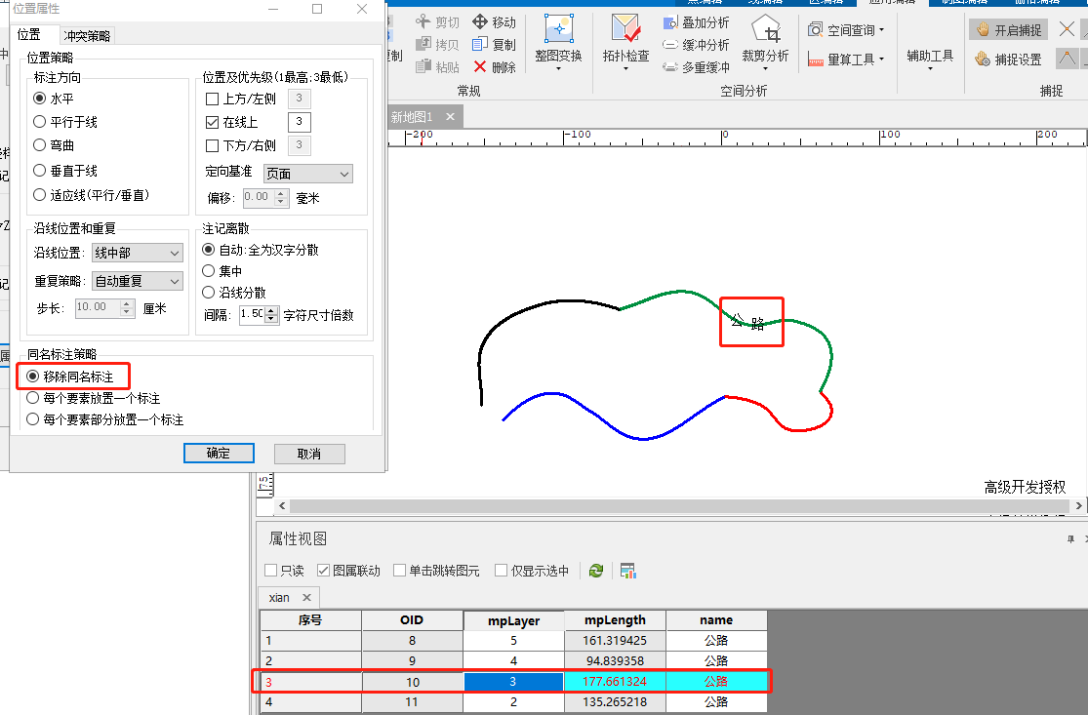Select the 新地图1 map document tab
This screenshot has width=1088, height=715.
point(412,117)
